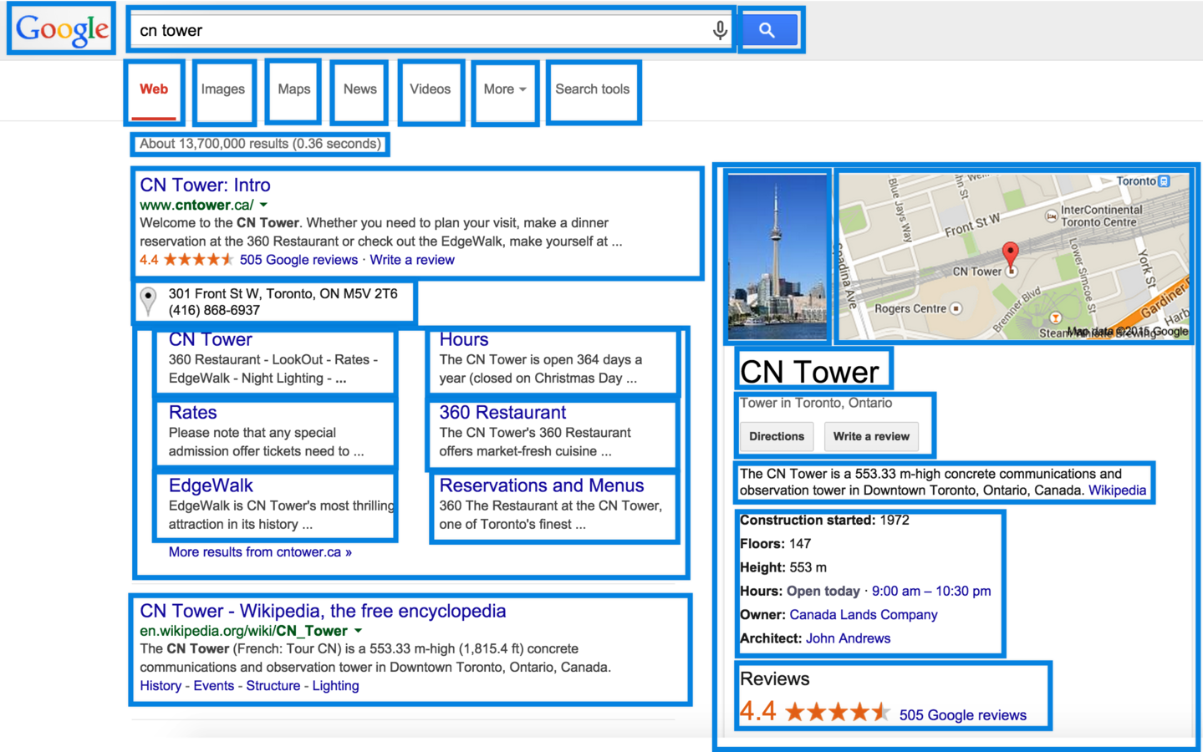Click the red marker on the map
1203x752 pixels.
click(x=1011, y=257)
